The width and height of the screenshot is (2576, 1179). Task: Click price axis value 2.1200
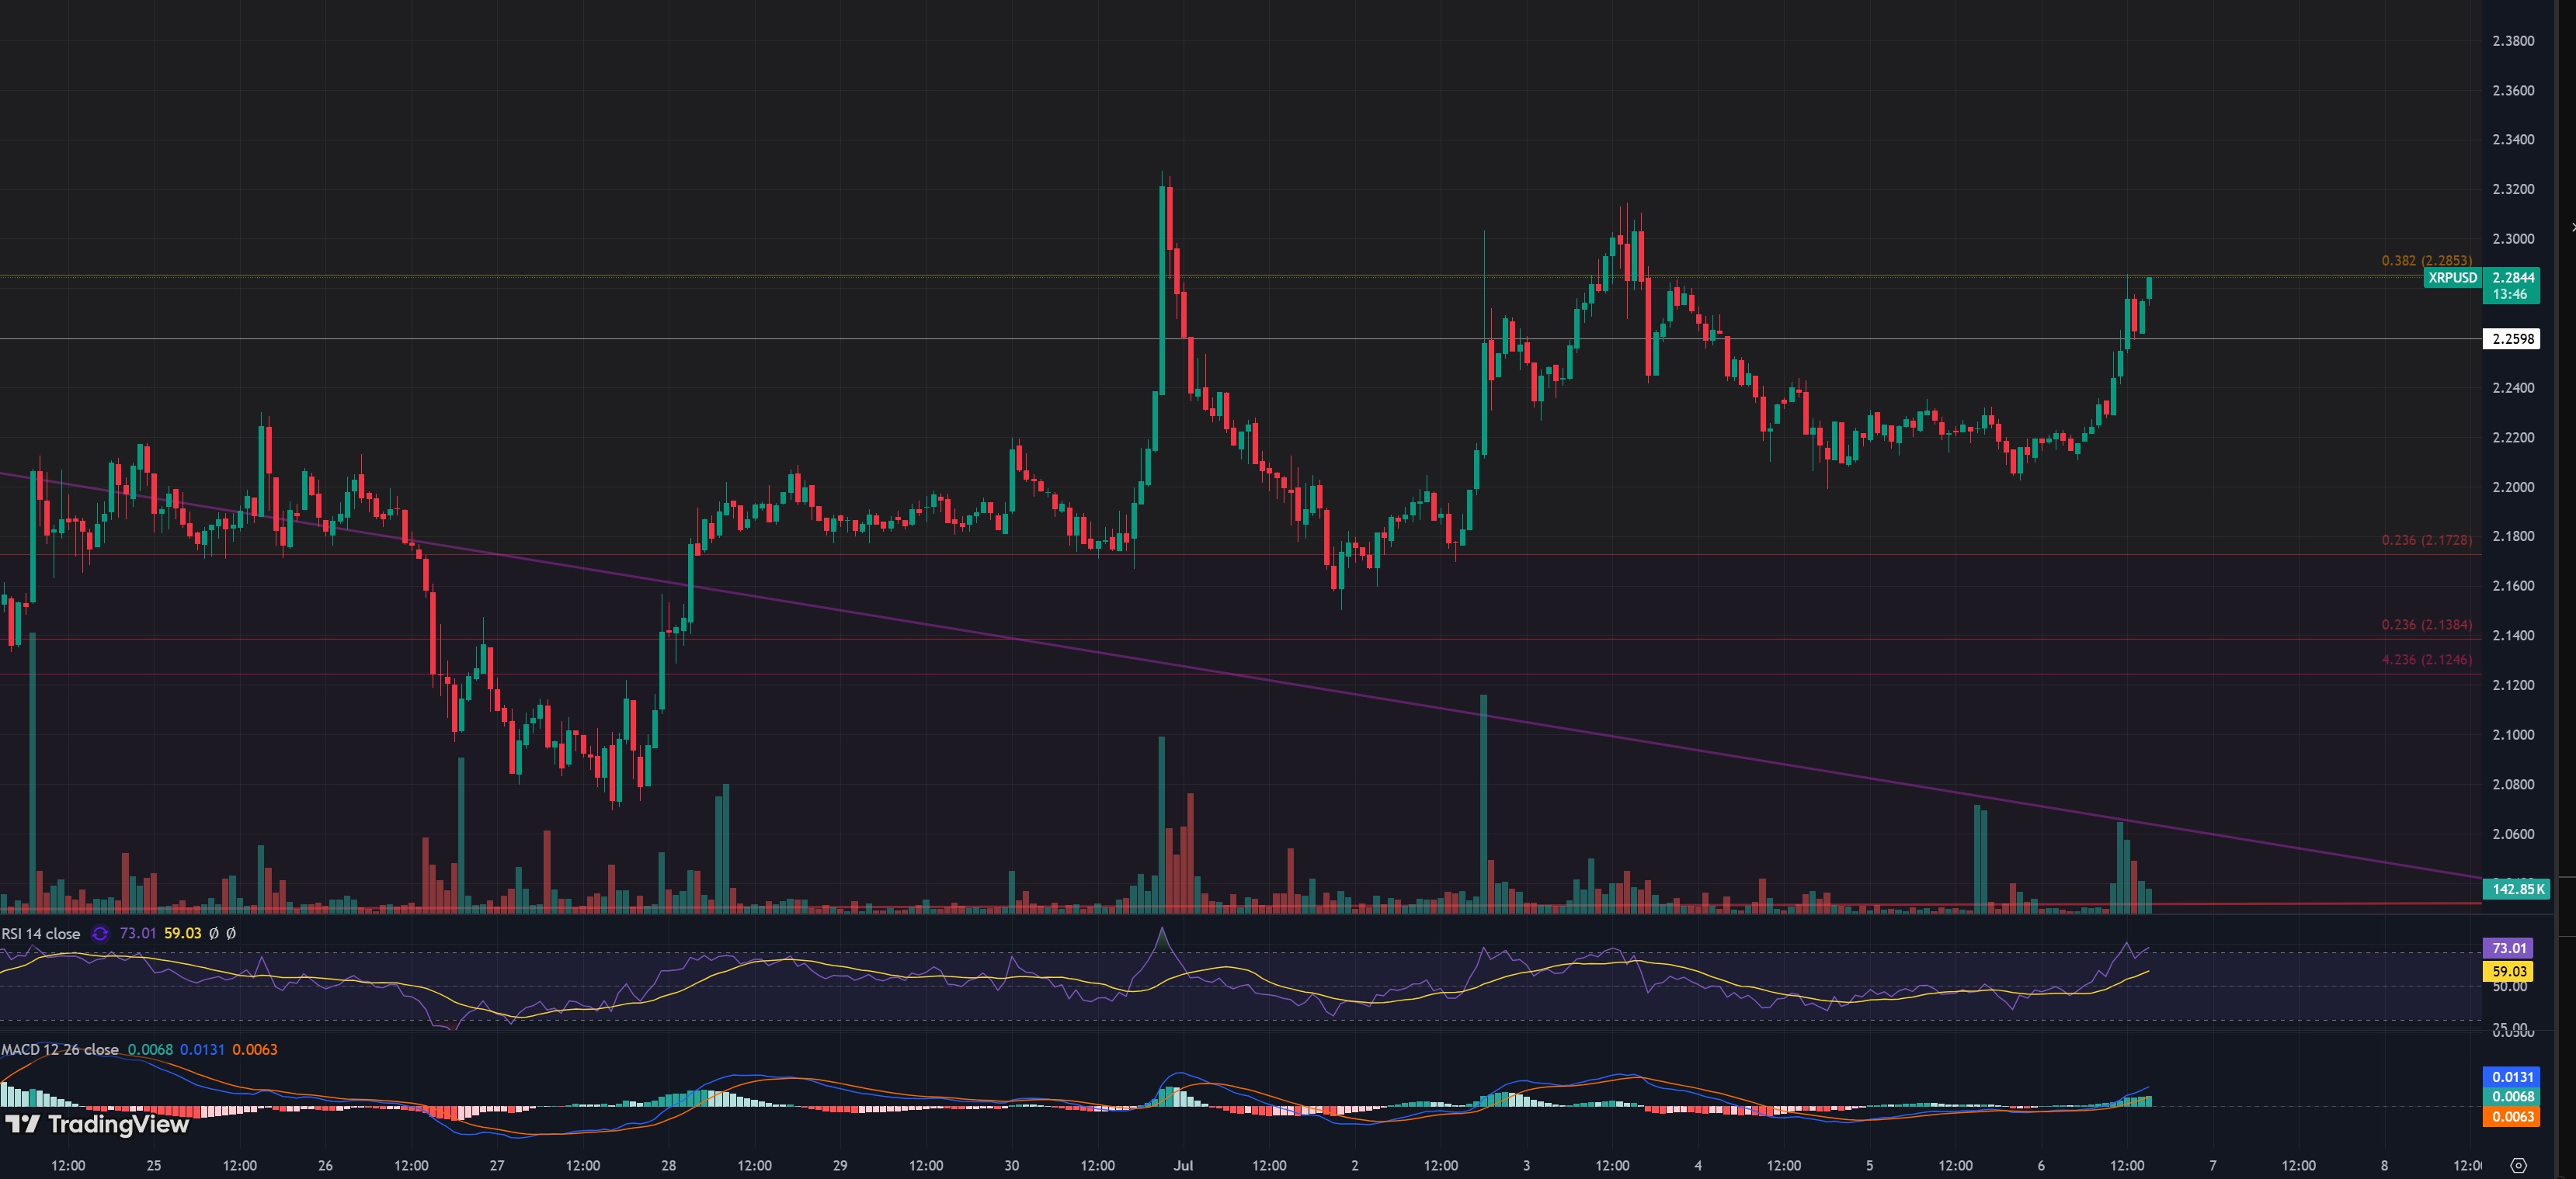click(2513, 685)
